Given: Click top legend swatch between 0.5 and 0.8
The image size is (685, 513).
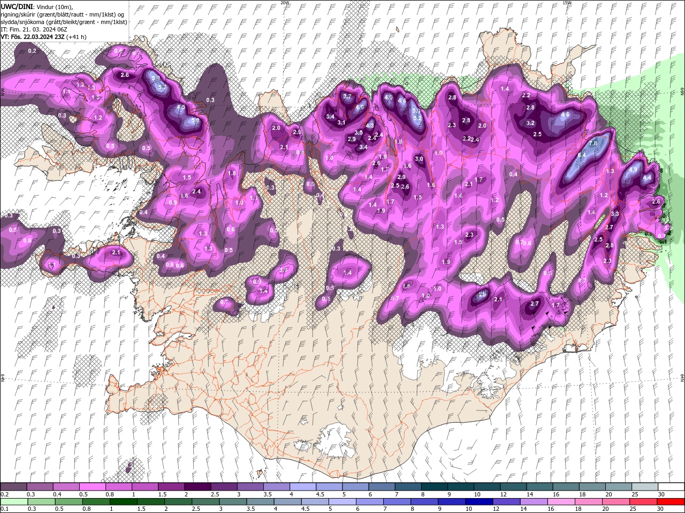Looking at the screenshot, I should point(92,487).
